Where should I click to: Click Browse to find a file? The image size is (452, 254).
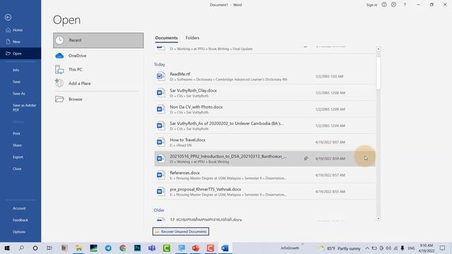[x=98, y=99]
